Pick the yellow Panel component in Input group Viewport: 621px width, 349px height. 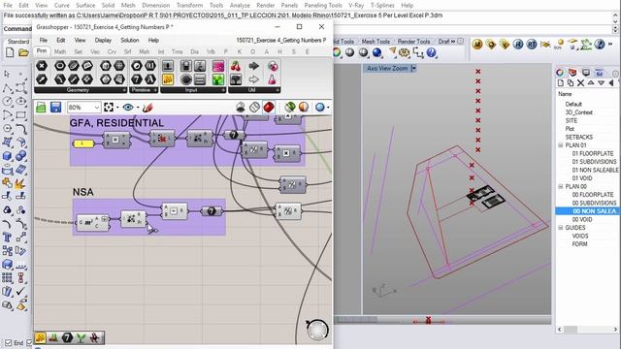click(168, 79)
